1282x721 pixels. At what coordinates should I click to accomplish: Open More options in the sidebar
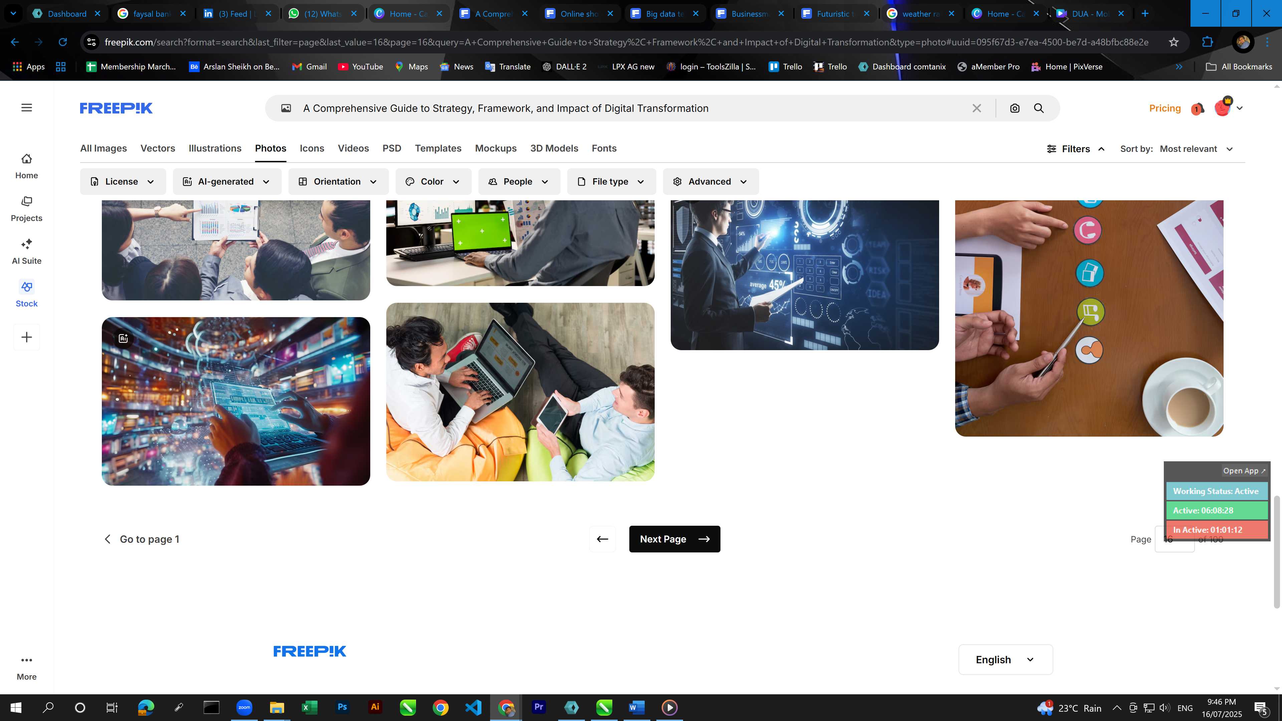(x=26, y=668)
